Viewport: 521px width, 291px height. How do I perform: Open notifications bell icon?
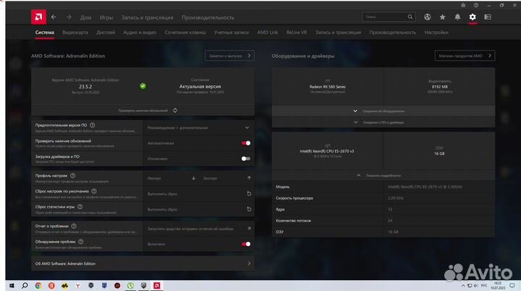tap(457, 17)
